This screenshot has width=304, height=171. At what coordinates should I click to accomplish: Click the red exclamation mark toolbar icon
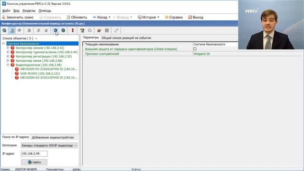(x=73, y=30)
